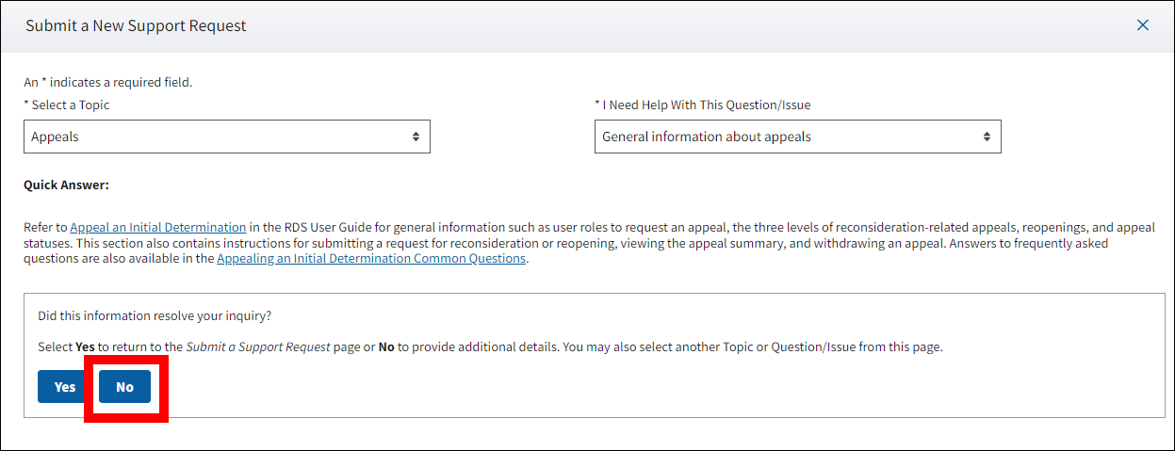This screenshot has height=451, width=1175.
Task: Click the "Did this information resolve your inquiry?" text
Action: [161, 315]
